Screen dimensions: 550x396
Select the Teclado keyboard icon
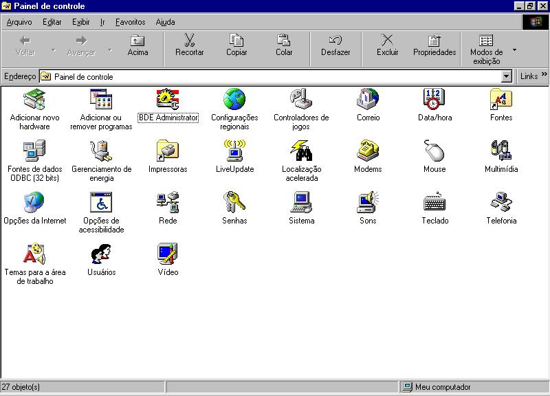point(434,202)
